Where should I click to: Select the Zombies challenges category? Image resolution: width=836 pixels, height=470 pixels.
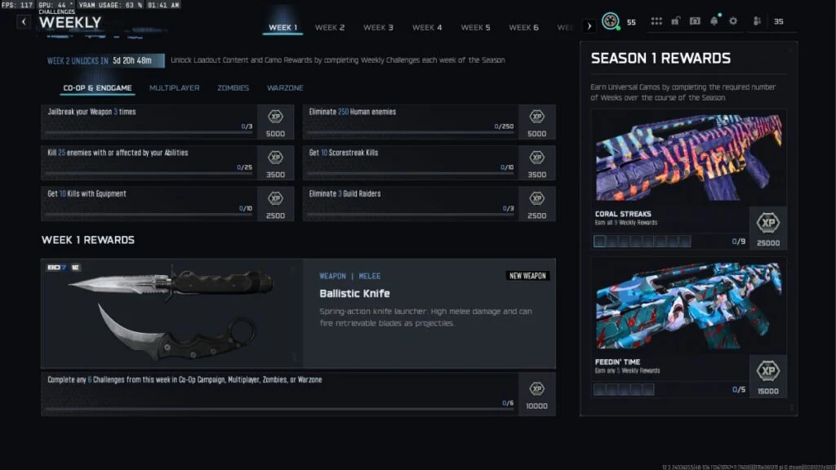coord(233,88)
